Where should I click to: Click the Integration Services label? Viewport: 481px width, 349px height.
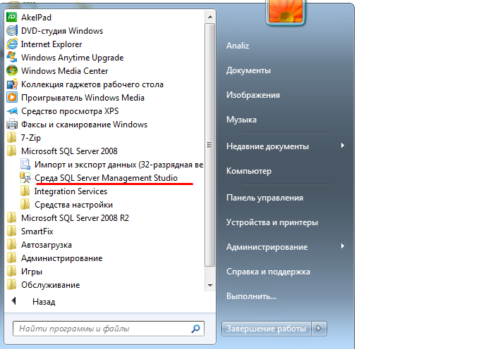[x=71, y=191]
